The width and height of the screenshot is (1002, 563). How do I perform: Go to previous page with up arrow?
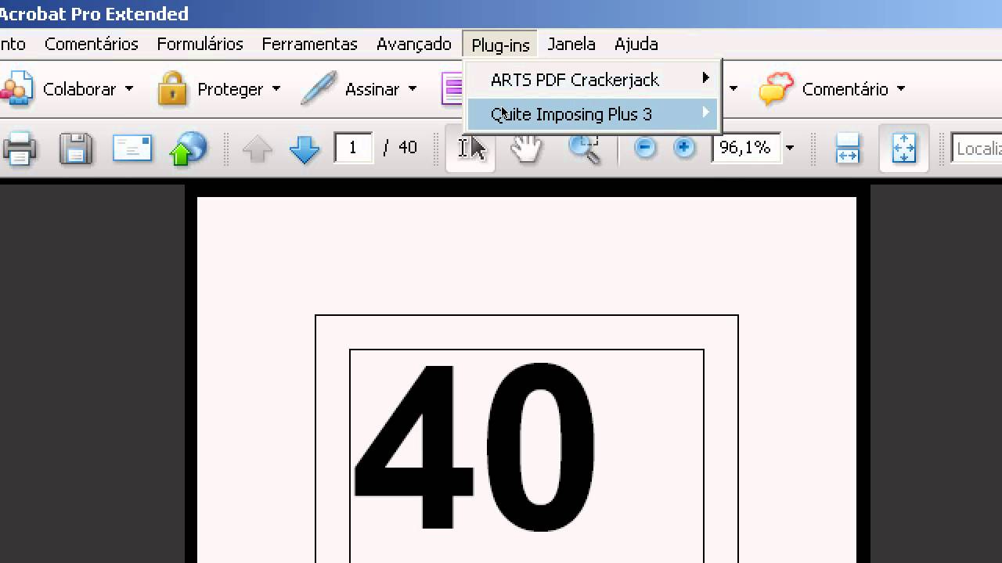coord(258,148)
